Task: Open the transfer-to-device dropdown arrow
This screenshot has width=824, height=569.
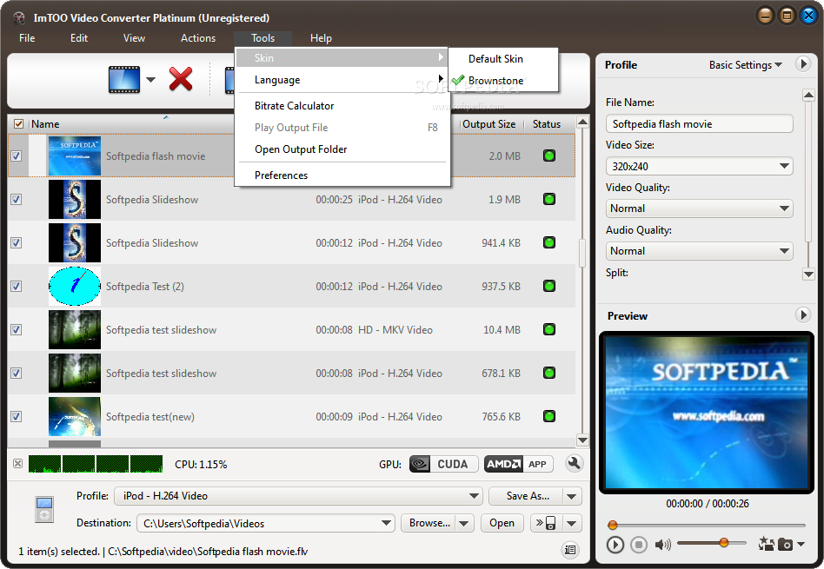Action: [x=572, y=523]
